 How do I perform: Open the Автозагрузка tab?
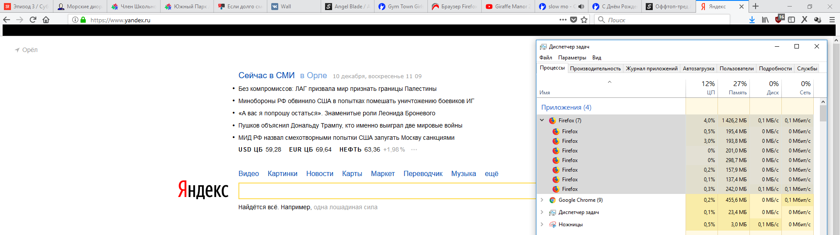click(x=699, y=69)
